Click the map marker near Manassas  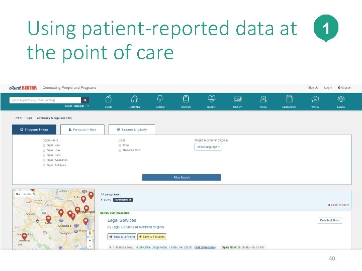tap(24, 236)
